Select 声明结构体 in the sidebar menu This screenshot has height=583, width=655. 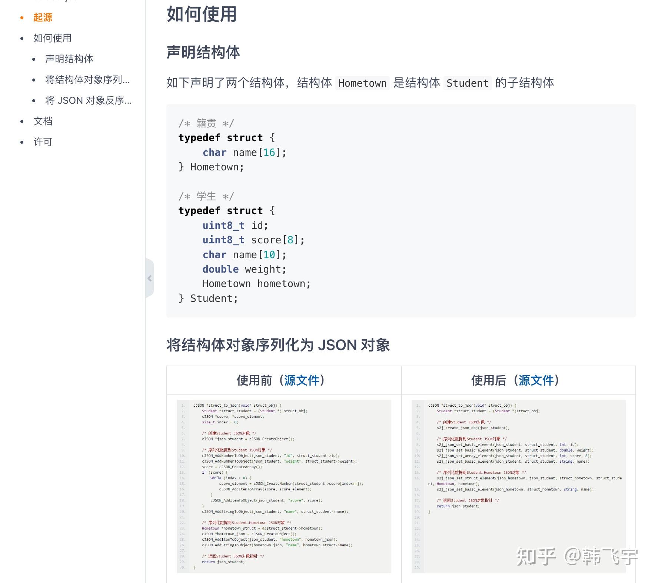pyautogui.click(x=69, y=59)
